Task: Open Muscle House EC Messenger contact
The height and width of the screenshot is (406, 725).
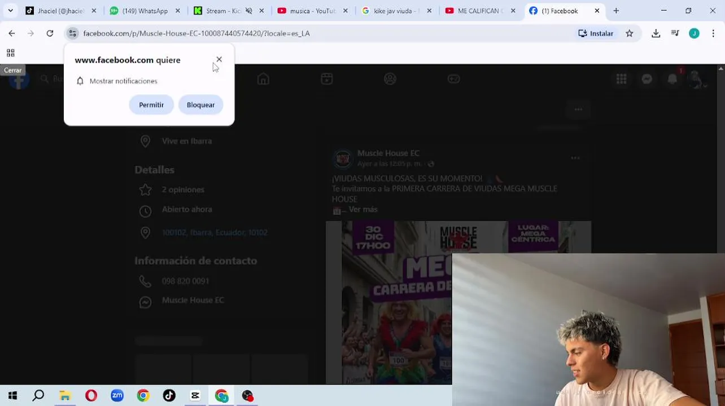Action: tap(193, 300)
